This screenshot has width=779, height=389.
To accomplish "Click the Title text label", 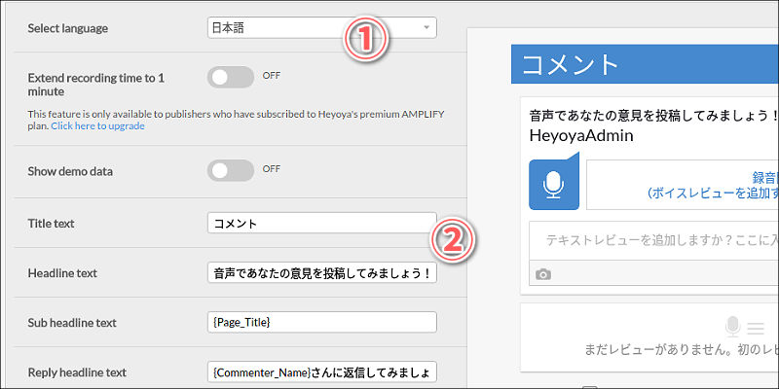I will [x=52, y=224].
